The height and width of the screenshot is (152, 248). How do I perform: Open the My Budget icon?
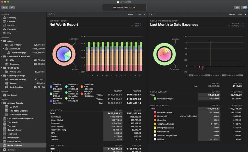5,95
